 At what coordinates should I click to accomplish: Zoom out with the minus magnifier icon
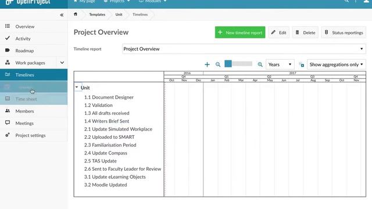click(218, 64)
